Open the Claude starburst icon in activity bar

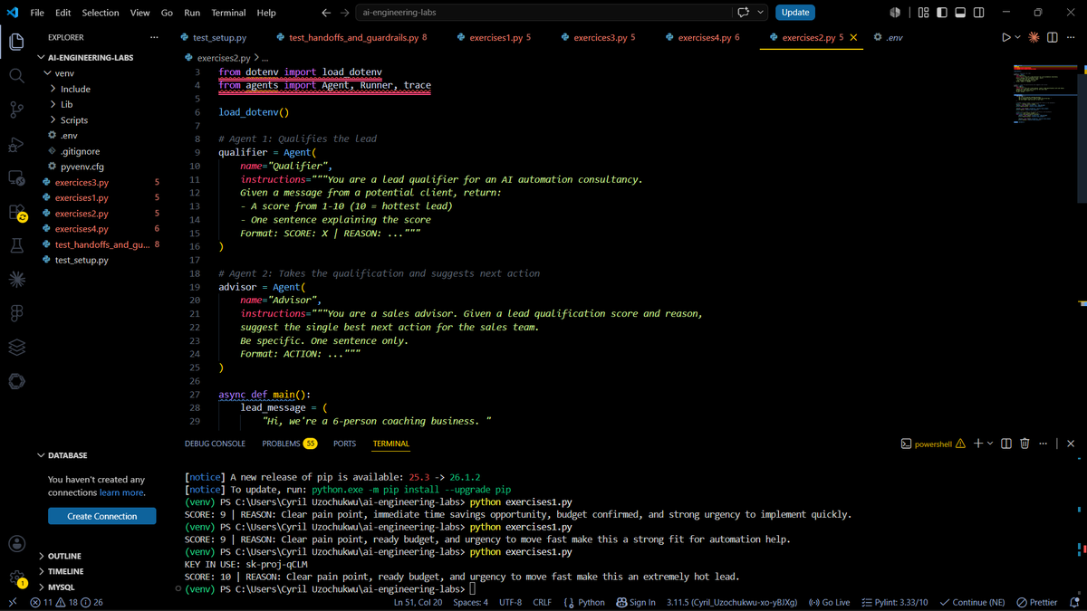[x=16, y=280]
